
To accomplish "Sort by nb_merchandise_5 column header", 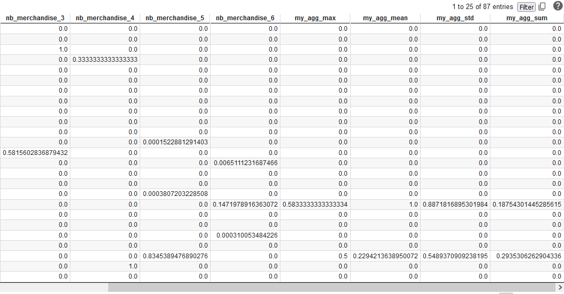I will pos(175,18).
